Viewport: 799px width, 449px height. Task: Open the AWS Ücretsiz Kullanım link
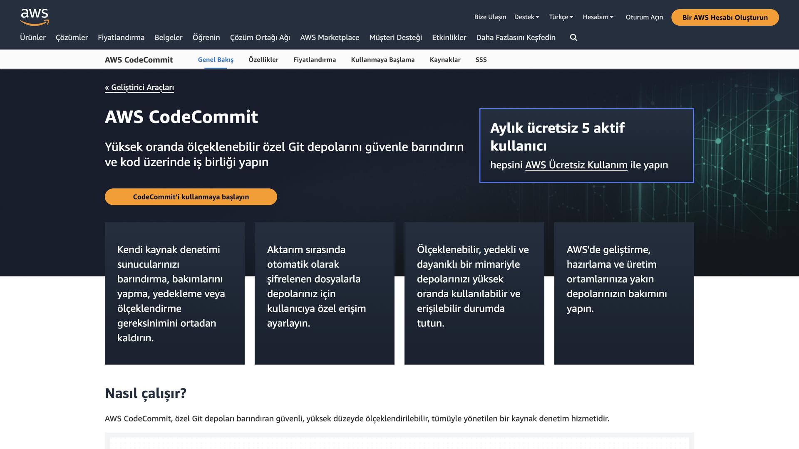click(576, 165)
